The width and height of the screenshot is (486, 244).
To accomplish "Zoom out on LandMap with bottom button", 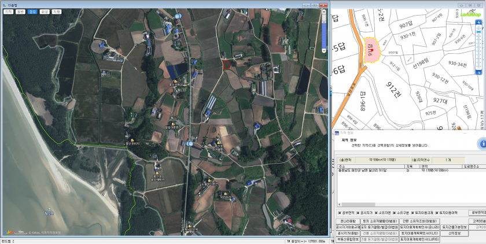I will [478, 72].
